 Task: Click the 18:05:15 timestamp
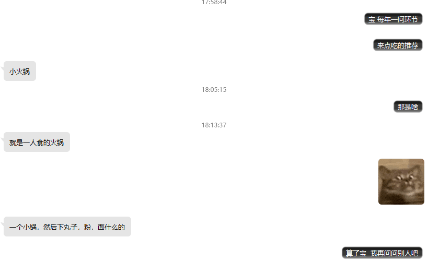(x=214, y=89)
